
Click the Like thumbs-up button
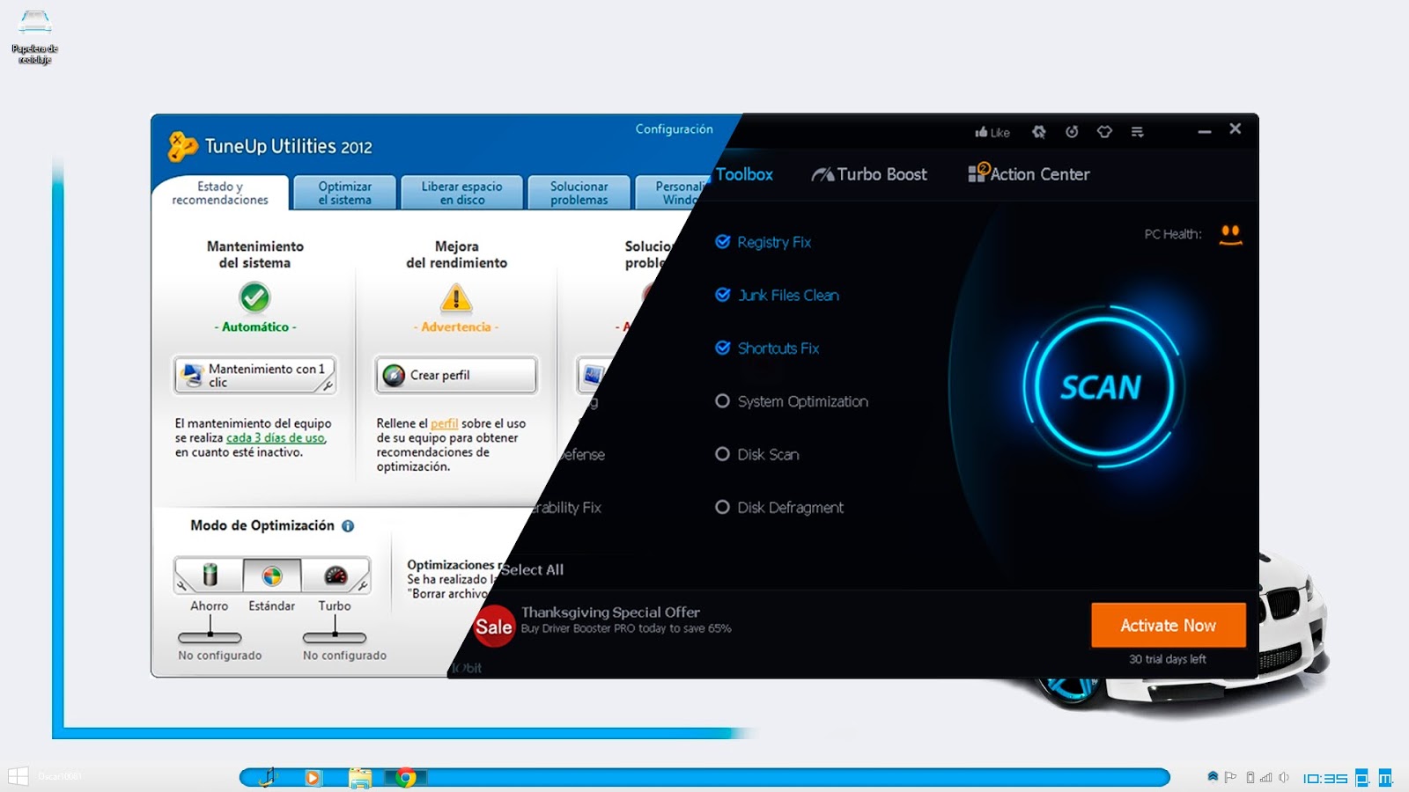tap(992, 132)
